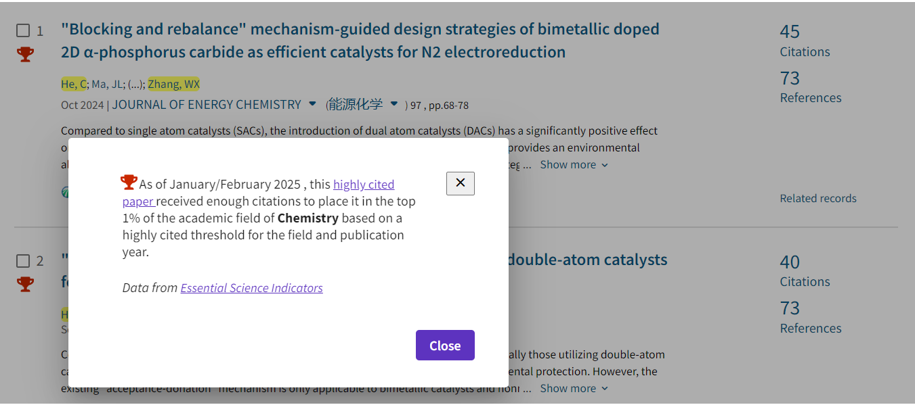Follow the "highly cited paper" link
915x405 pixels.
point(363,185)
